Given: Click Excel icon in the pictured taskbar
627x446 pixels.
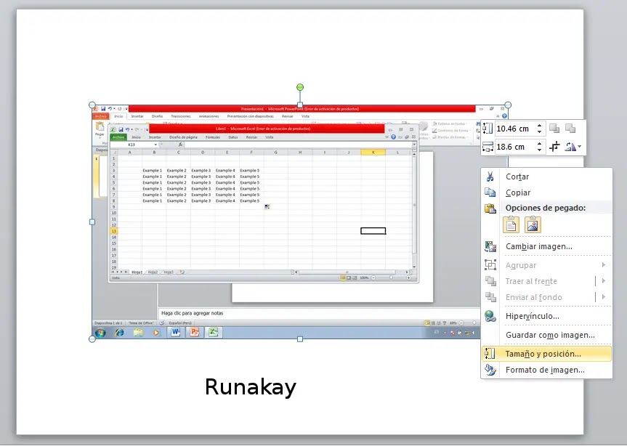Looking at the screenshot, I should [x=213, y=332].
